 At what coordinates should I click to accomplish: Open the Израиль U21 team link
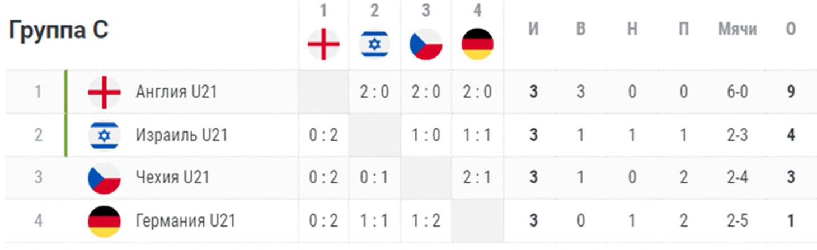pos(181,135)
